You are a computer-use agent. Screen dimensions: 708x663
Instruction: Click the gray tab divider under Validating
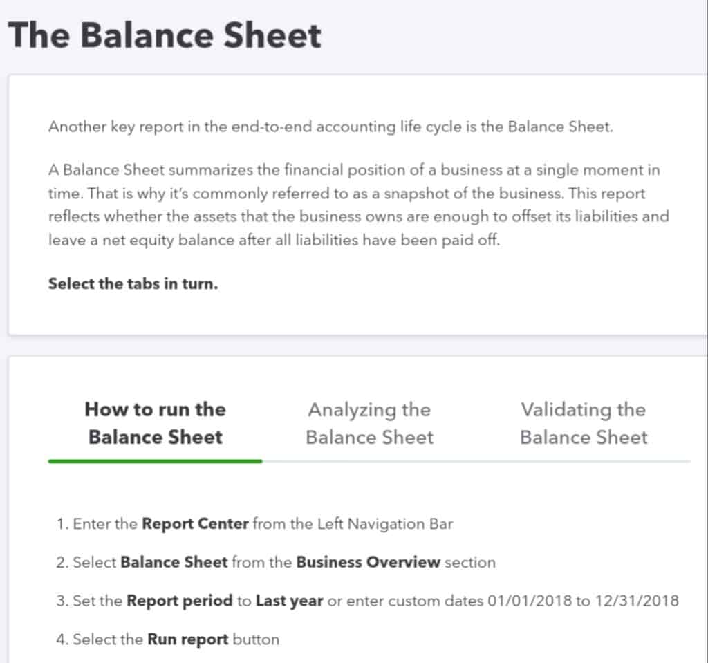click(584, 461)
